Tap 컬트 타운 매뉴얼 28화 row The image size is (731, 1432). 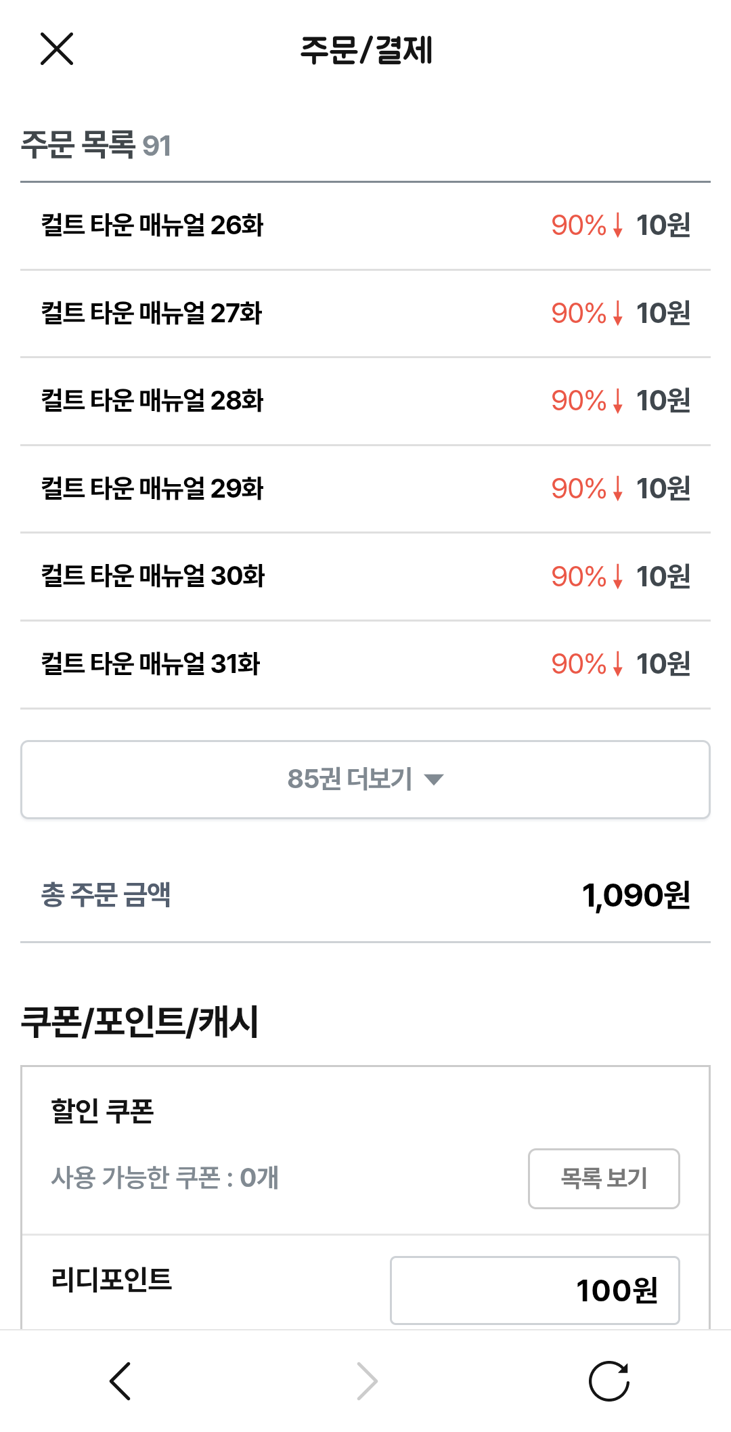click(152, 401)
